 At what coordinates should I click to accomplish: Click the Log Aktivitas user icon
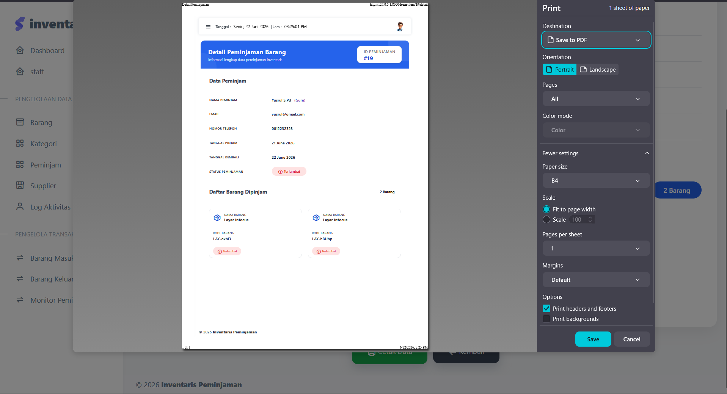(20, 206)
